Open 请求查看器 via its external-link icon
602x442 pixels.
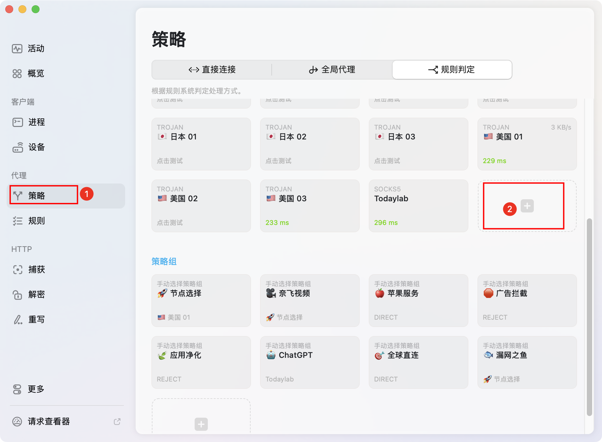coord(117,421)
